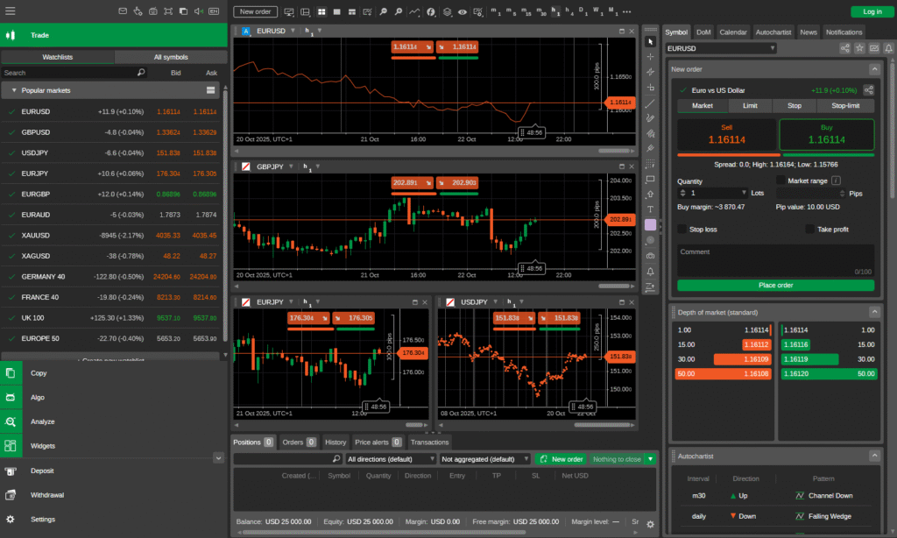Click the Log in button
Screen dimensions: 897x538
coord(872,11)
